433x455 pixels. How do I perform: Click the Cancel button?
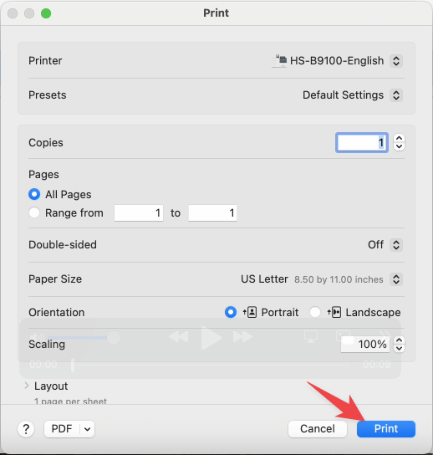318,429
